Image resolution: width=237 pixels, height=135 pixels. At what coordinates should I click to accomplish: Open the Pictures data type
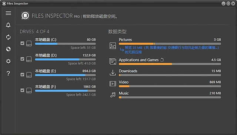[x=125, y=39]
